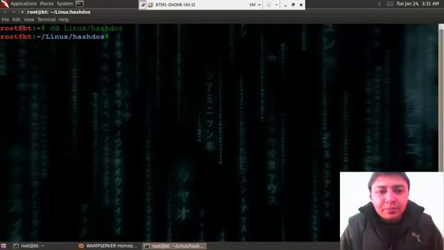Open the System menu
Screen dimensions: 444x250
click(x=65, y=3)
